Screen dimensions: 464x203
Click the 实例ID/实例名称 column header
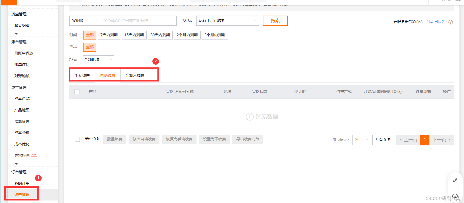pyautogui.click(x=180, y=92)
